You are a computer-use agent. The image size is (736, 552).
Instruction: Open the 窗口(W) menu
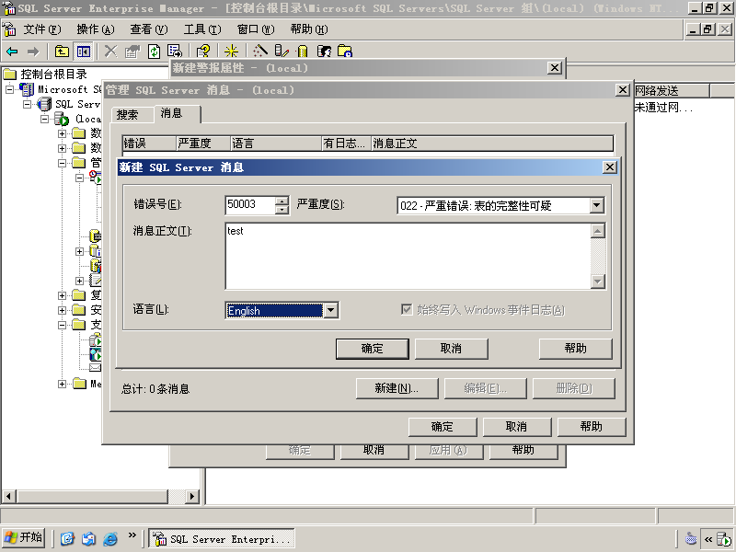[x=256, y=29]
